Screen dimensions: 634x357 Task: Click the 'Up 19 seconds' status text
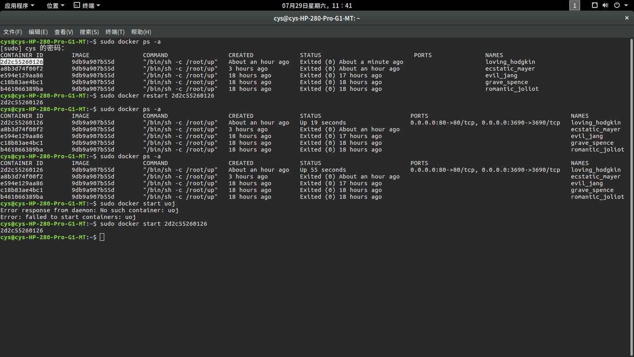323,123
